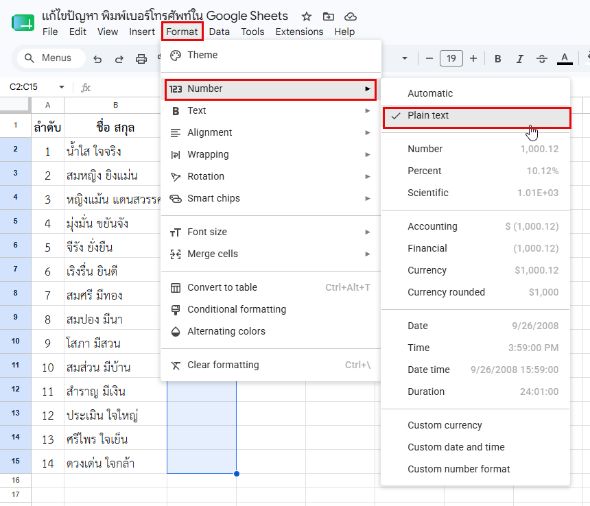590x506 pixels.
Task: Apply Financial format
Action: coord(475,248)
